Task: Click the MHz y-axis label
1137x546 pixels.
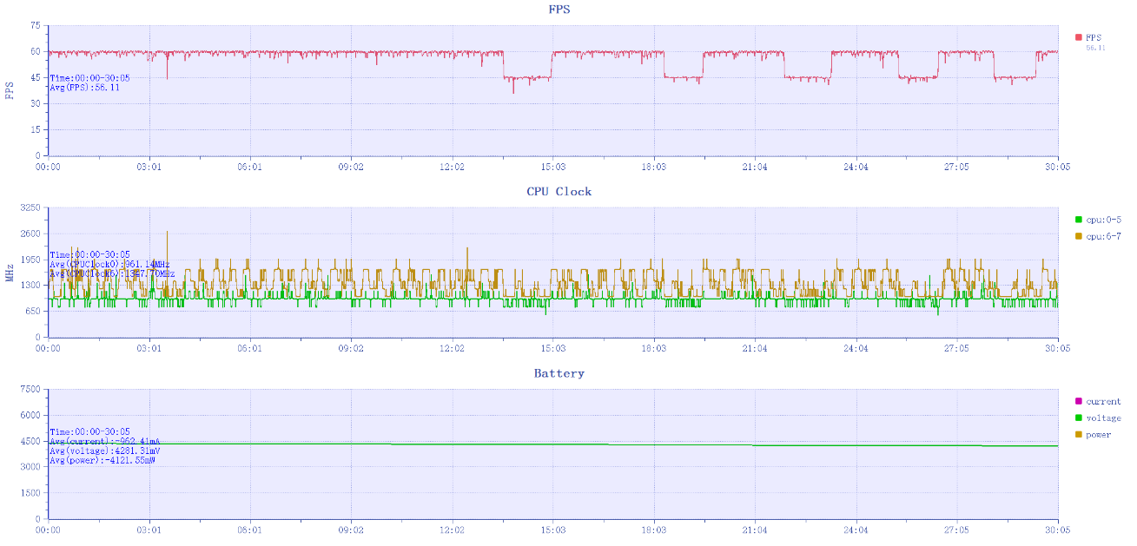Action: [x=10, y=273]
